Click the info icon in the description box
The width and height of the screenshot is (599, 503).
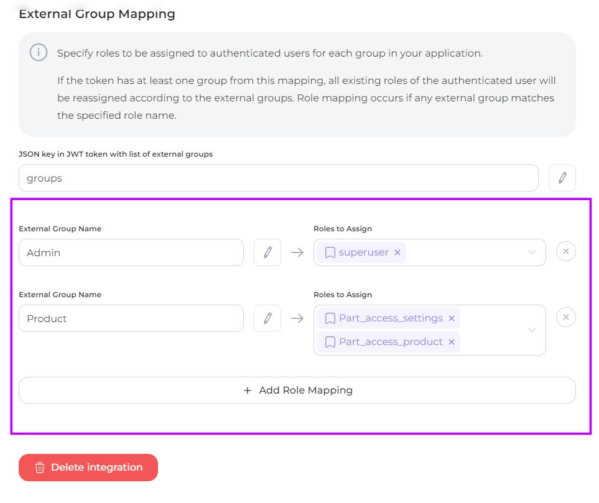(x=39, y=53)
